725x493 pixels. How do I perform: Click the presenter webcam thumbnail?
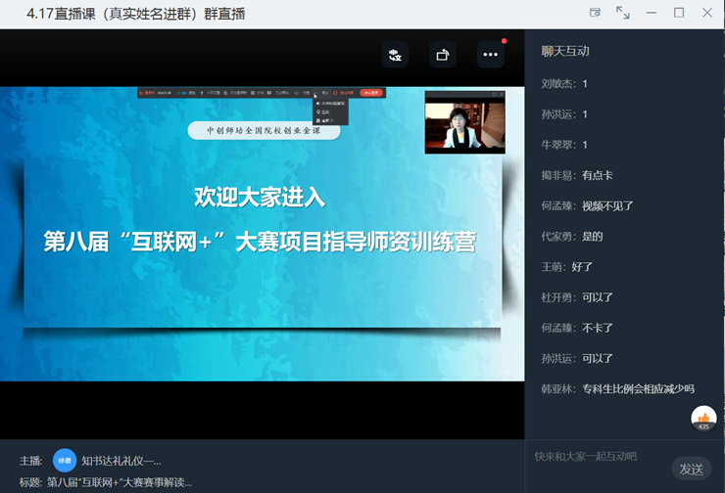[464, 121]
